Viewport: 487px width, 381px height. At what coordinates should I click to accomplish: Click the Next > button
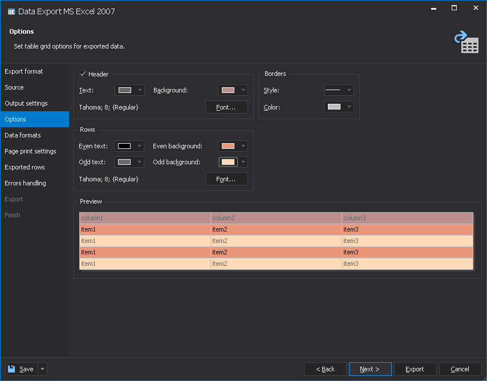(x=370, y=369)
